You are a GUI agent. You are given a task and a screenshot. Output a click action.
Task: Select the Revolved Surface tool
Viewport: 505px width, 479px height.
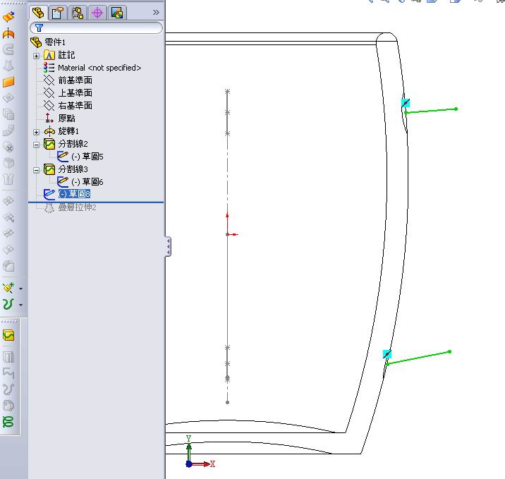pos(8,33)
